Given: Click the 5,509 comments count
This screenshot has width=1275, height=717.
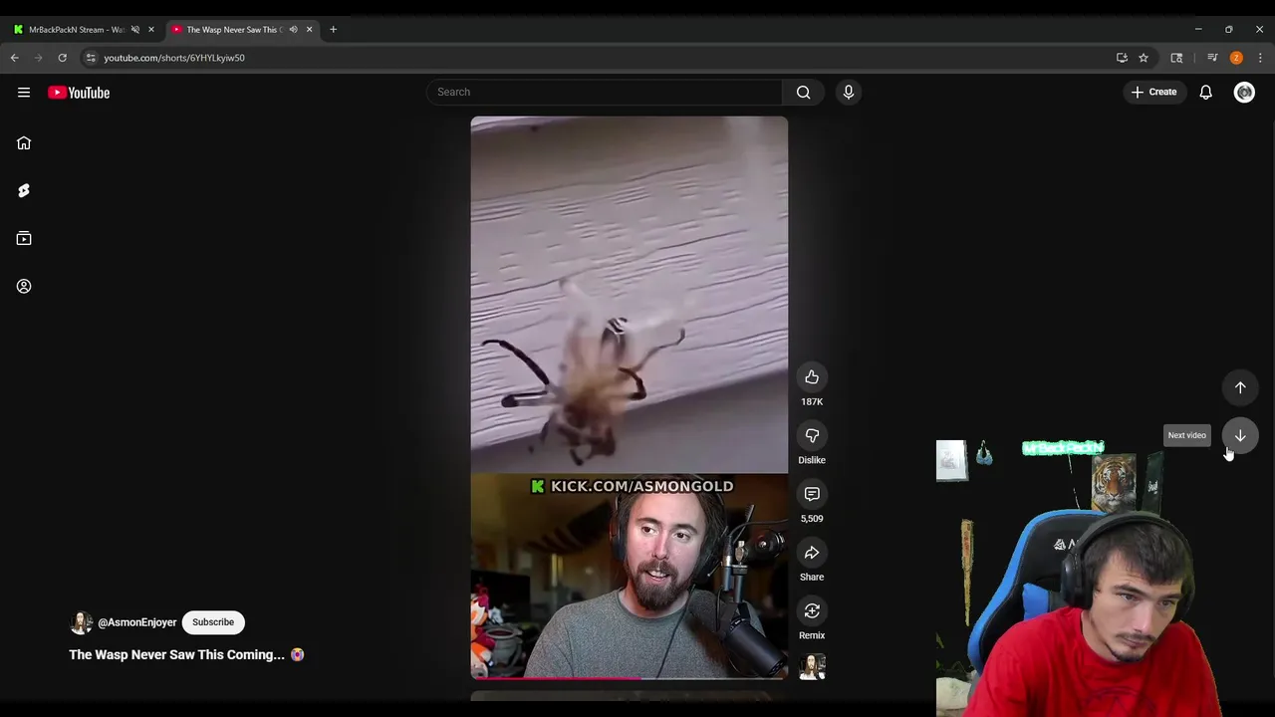Looking at the screenshot, I should (x=812, y=519).
